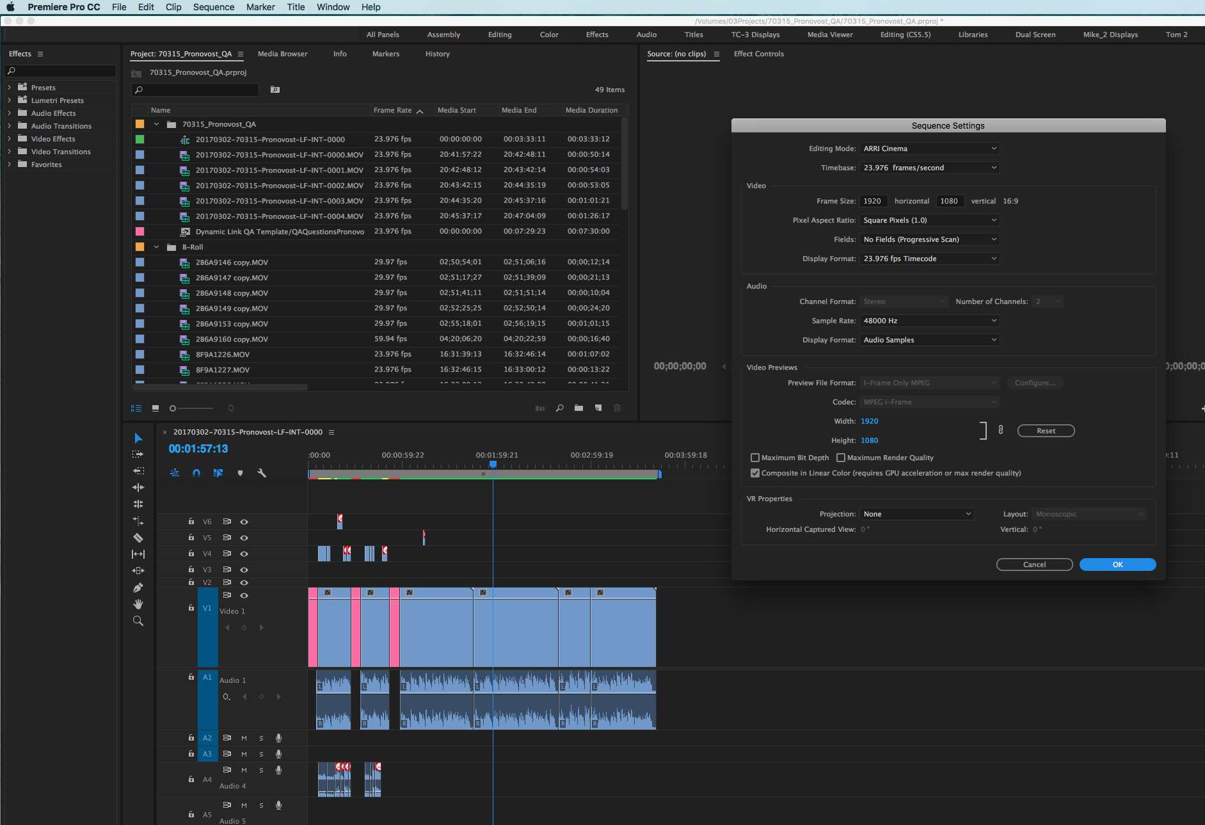Click Add Marker icon in timeline
The width and height of the screenshot is (1205, 825).
pyautogui.click(x=240, y=473)
